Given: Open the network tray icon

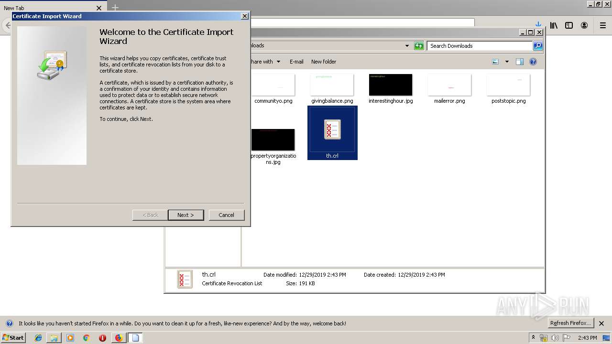Looking at the screenshot, I should 544,338.
